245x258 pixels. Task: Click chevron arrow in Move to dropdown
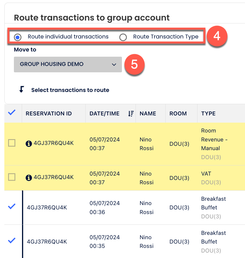(x=114, y=64)
